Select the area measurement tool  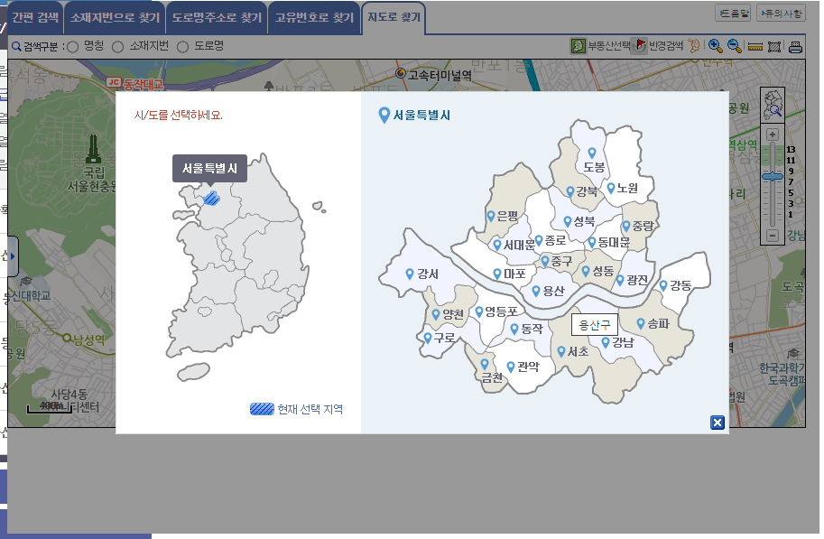774,47
